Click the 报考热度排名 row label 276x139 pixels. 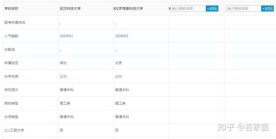[15, 23]
